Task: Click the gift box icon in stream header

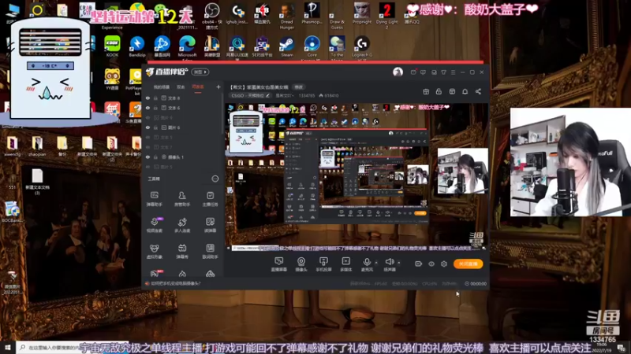Action: [x=426, y=91]
